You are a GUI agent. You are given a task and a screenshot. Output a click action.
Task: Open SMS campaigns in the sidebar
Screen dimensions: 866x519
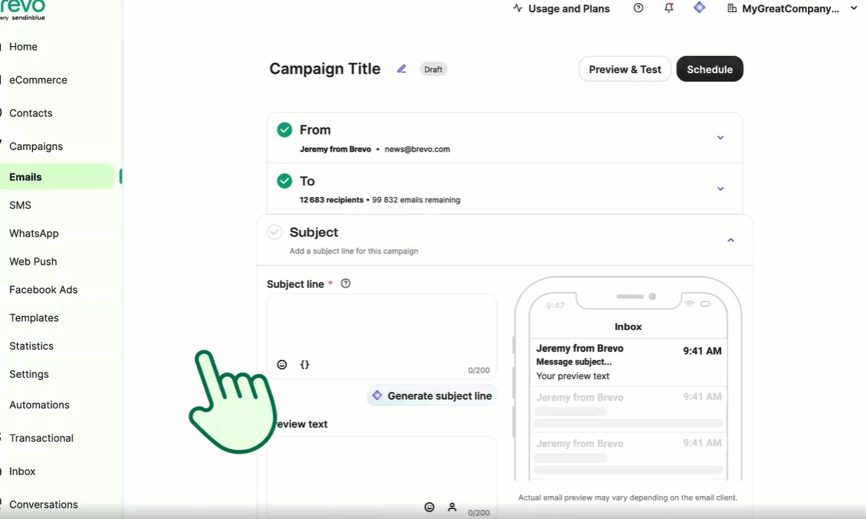[x=20, y=205]
